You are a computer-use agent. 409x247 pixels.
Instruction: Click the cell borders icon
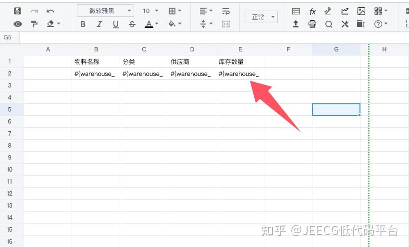point(172,11)
